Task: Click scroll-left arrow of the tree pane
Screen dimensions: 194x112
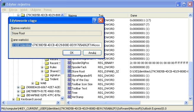Action: [4, 103]
